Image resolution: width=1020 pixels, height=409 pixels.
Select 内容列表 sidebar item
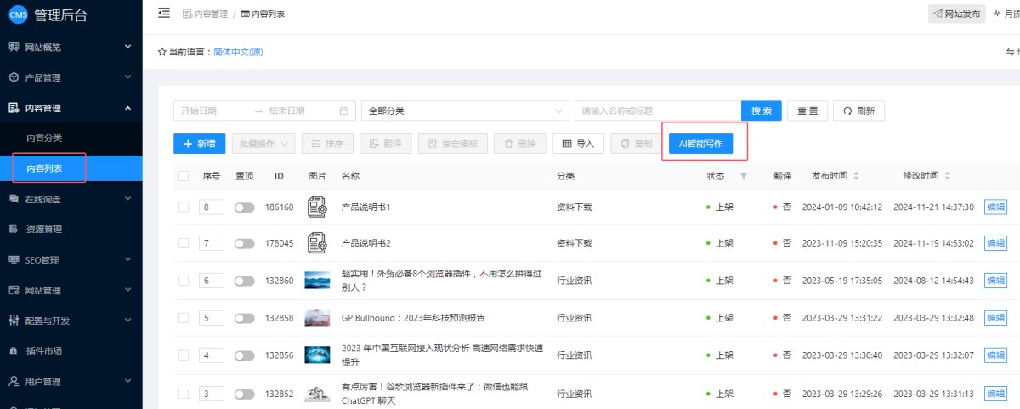coord(44,168)
